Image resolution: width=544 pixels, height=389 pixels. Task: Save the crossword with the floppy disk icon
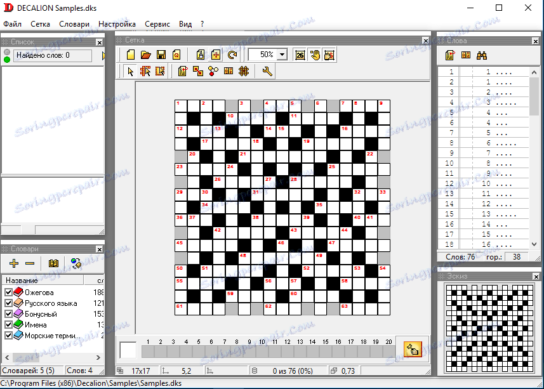pyautogui.click(x=161, y=55)
